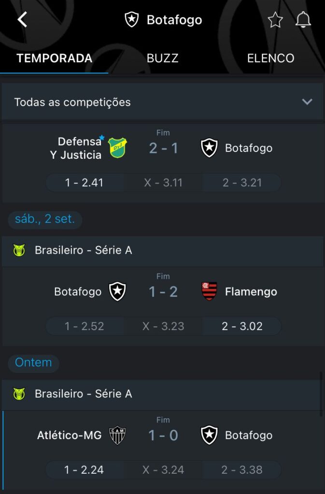This screenshot has height=494, width=325.
Task: Click the Série A league icon above Flamengo match
Action: (x=19, y=250)
